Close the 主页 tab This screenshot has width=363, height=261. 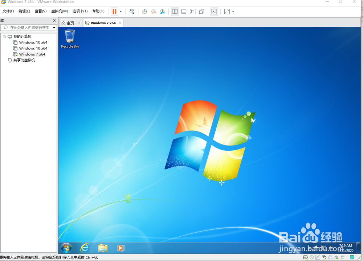[79, 23]
